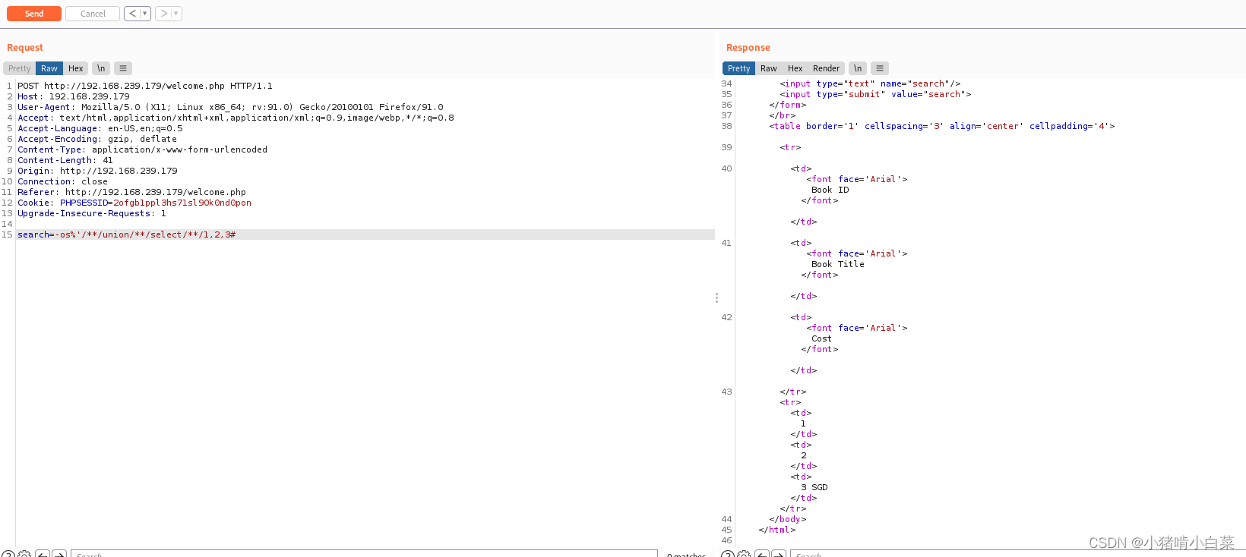Click the PHPSESSID cookie value
The height and width of the screenshot is (557, 1246).
(182, 203)
